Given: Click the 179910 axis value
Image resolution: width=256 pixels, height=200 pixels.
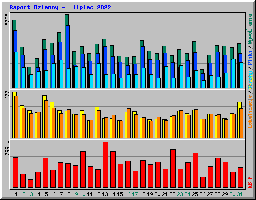Looking at the screenshot, I should click(x=7, y=149).
